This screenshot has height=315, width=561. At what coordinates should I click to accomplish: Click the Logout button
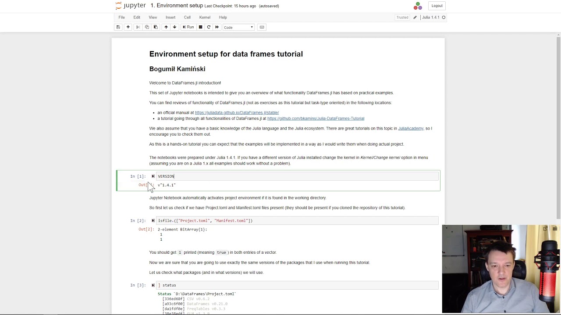point(437,6)
